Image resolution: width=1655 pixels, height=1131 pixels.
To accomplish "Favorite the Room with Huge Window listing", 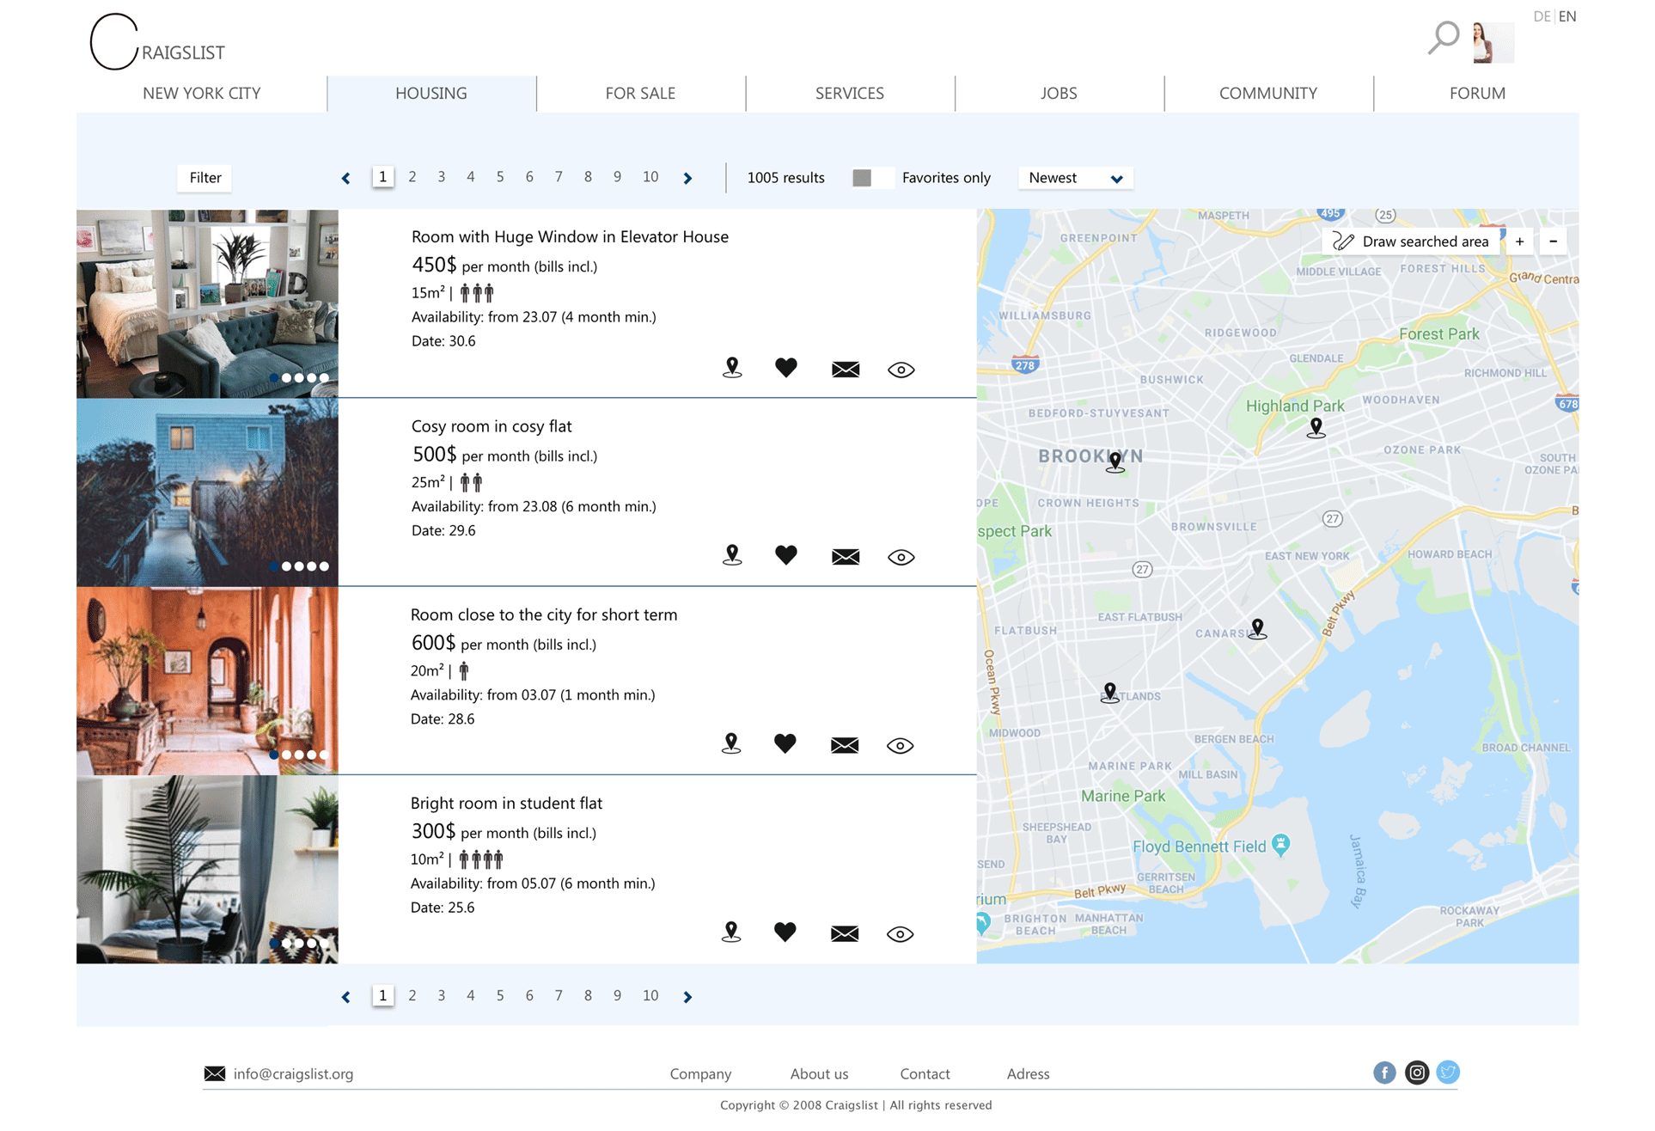I will pos(785,368).
